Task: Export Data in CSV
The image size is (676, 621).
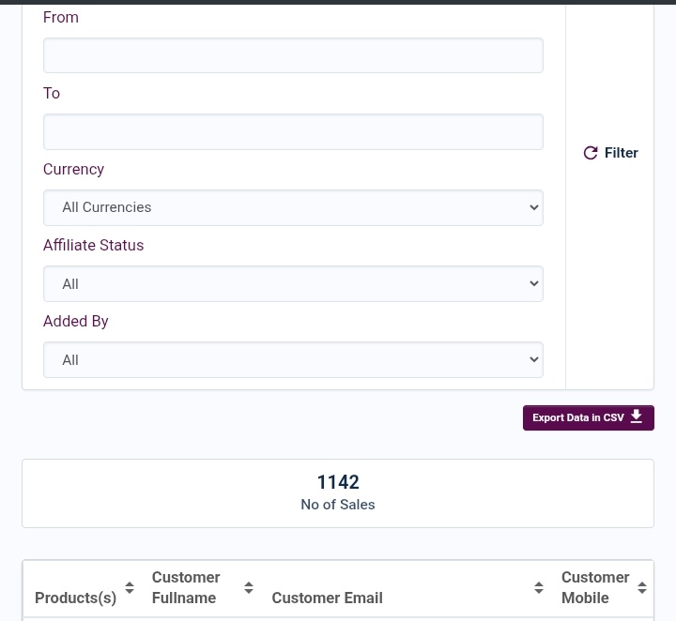Action: (589, 417)
